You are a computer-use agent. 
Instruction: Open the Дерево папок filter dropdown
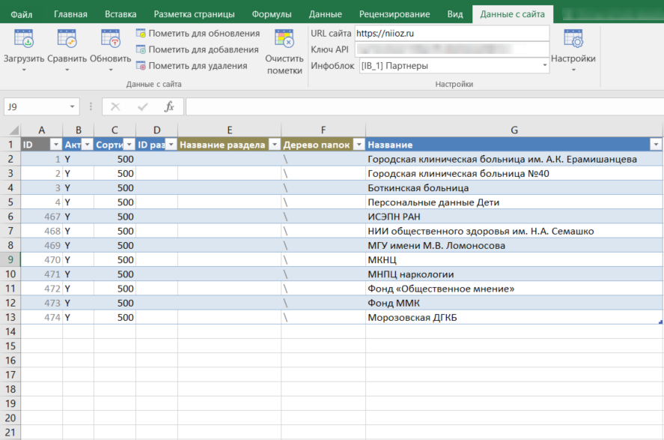click(x=359, y=145)
